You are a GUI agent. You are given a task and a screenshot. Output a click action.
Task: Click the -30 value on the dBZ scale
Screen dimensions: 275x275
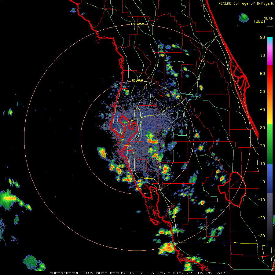click(x=261, y=236)
